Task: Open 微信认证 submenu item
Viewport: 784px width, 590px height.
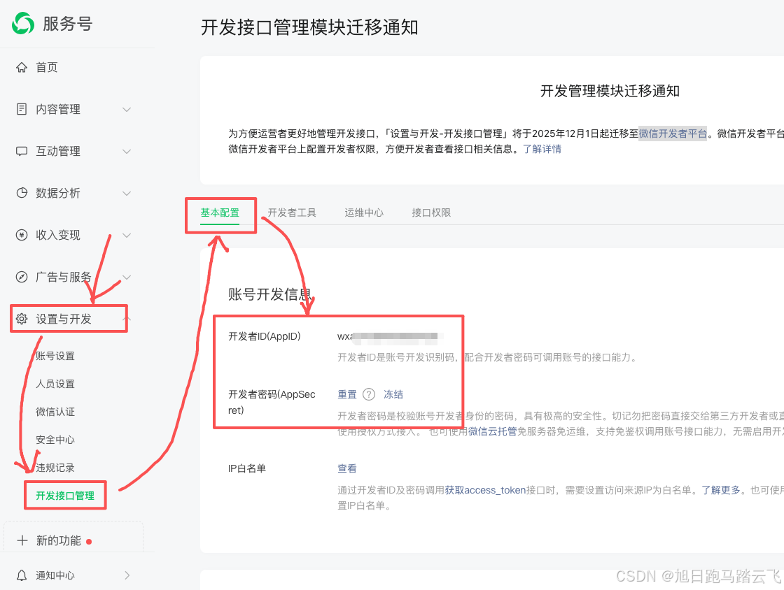Action: pos(55,412)
